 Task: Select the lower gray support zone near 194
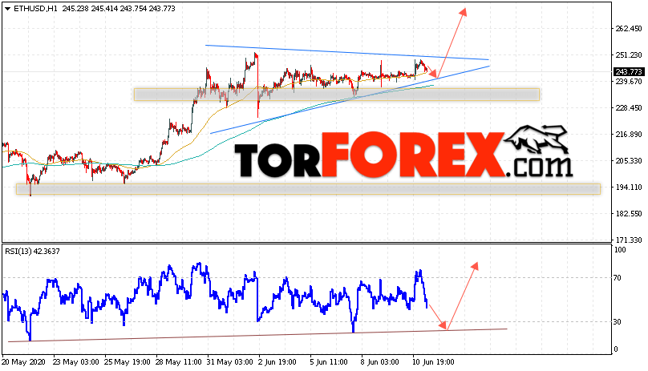pyautogui.click(x=308, y=189)
